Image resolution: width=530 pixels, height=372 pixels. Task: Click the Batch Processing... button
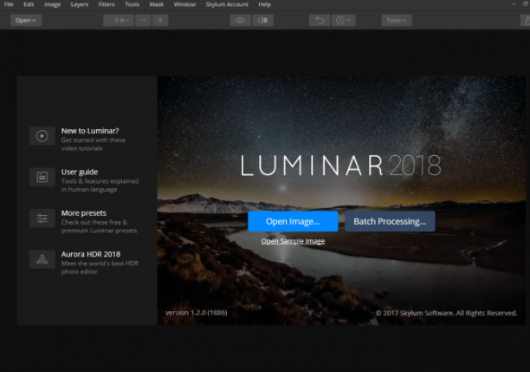pyautogui.click(x=390, y=221)
